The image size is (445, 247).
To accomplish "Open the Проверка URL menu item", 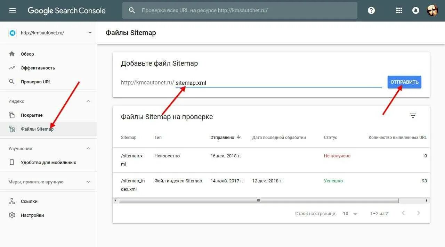I will tap(48, 82).
